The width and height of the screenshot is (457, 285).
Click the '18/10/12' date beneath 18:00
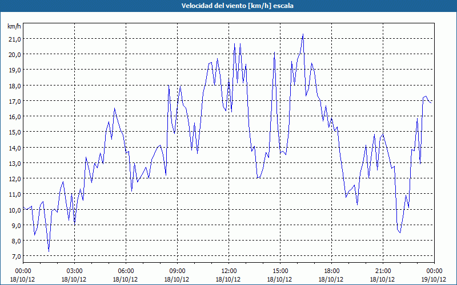[x=332, y=279]
